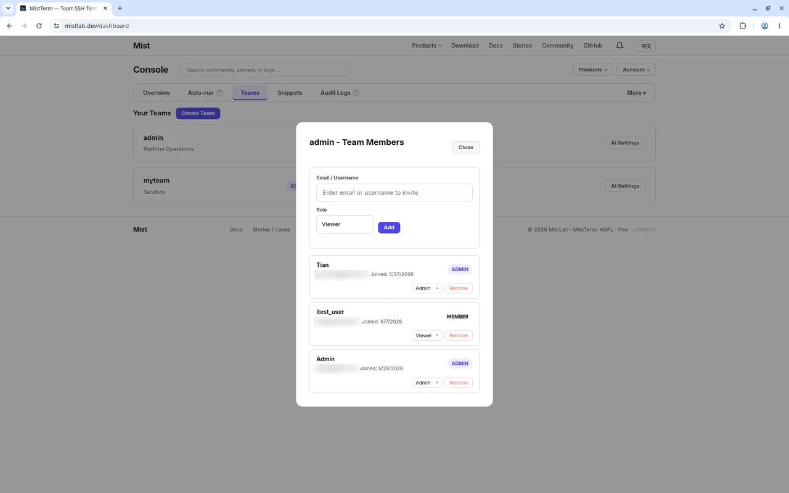Open the Products dropdown beside Account
Screen dimensions: 789x493
(x=592, y=70)
